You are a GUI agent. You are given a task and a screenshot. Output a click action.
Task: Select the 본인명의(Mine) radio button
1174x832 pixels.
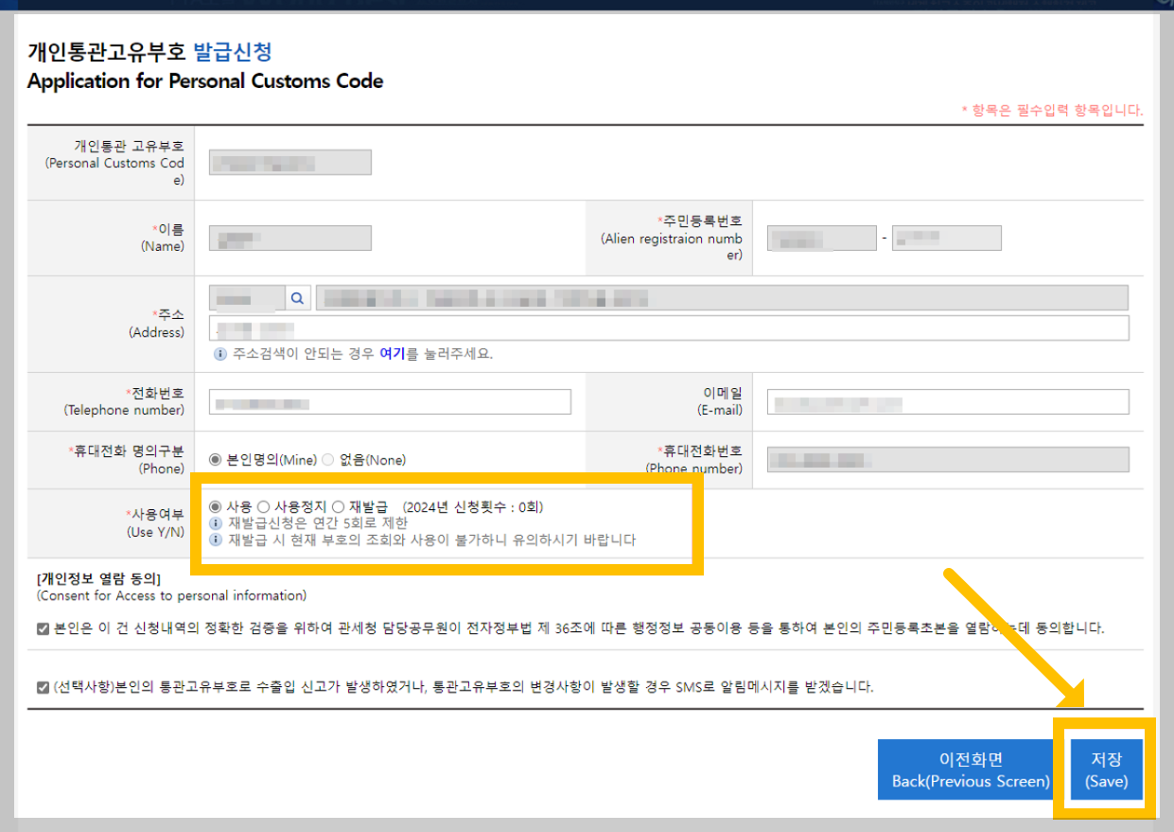coord(215,460)
